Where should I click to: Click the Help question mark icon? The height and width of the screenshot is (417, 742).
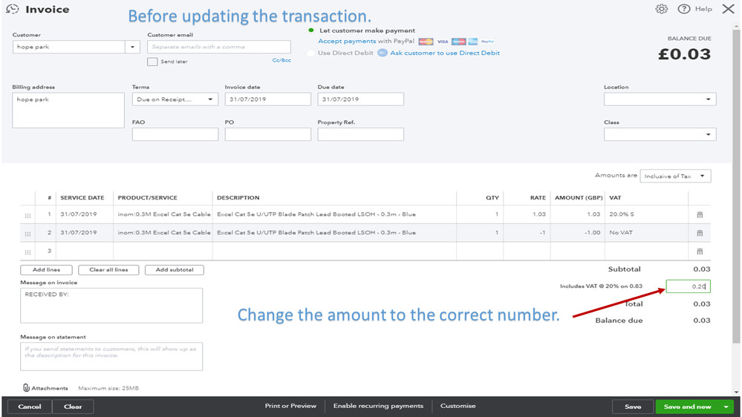[683, 9]
